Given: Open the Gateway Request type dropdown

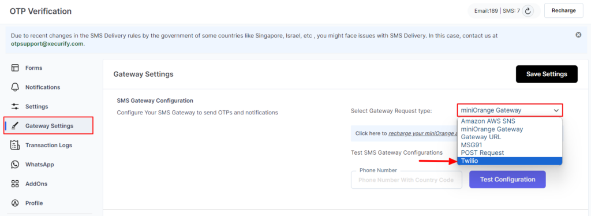Looking at the screenshot, I should point(510,110).
